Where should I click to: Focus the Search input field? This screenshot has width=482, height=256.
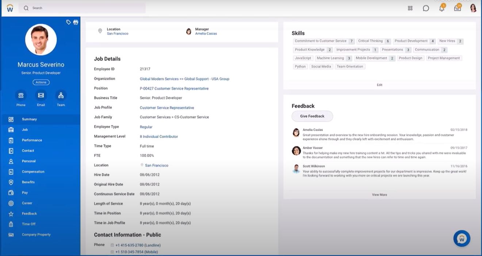click(82, 8)
